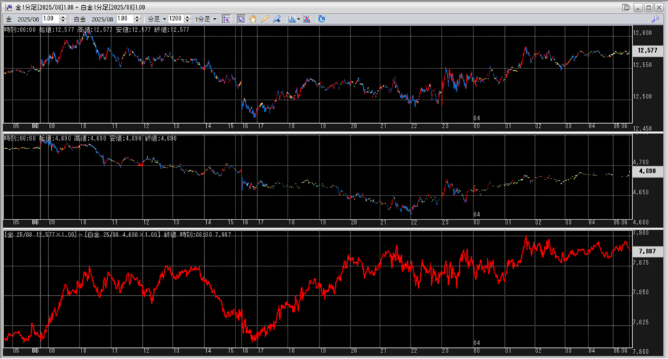Click the 金 multiplier spinner arrows
668x359 pixels.
pos(63,19)
